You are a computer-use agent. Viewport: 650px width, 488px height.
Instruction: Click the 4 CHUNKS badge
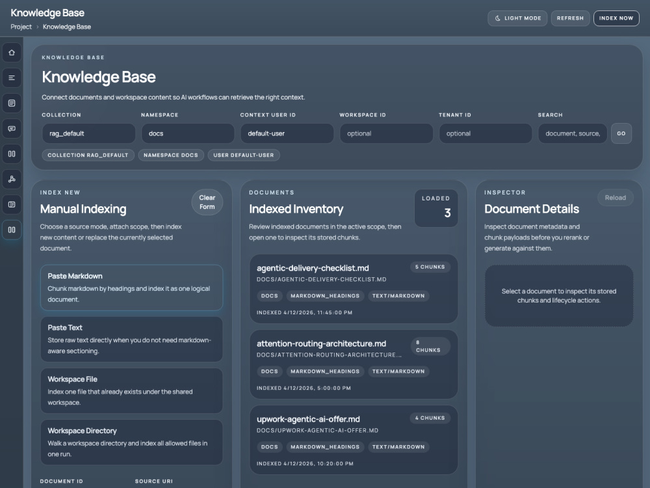(x=430, y=418)
